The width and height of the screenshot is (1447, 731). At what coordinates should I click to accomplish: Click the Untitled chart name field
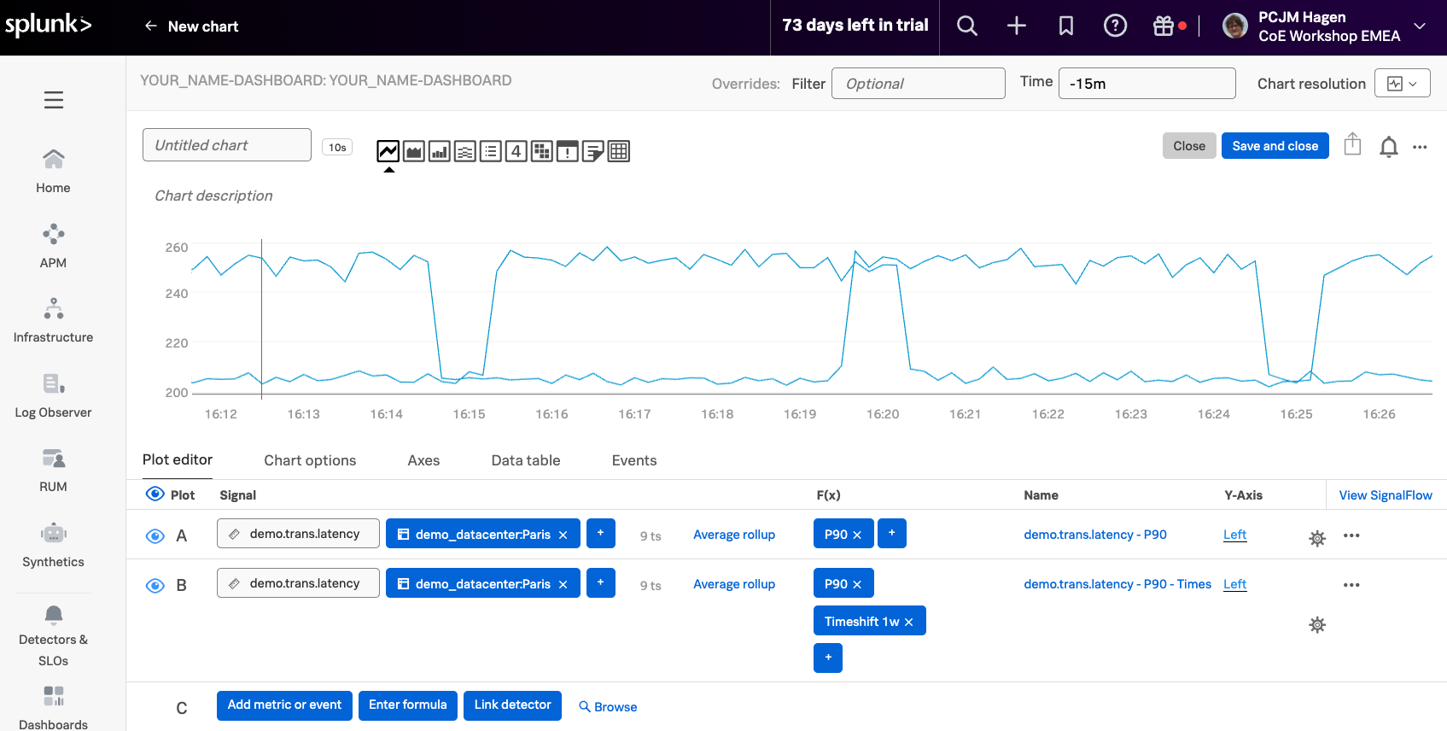coord(227,145)
